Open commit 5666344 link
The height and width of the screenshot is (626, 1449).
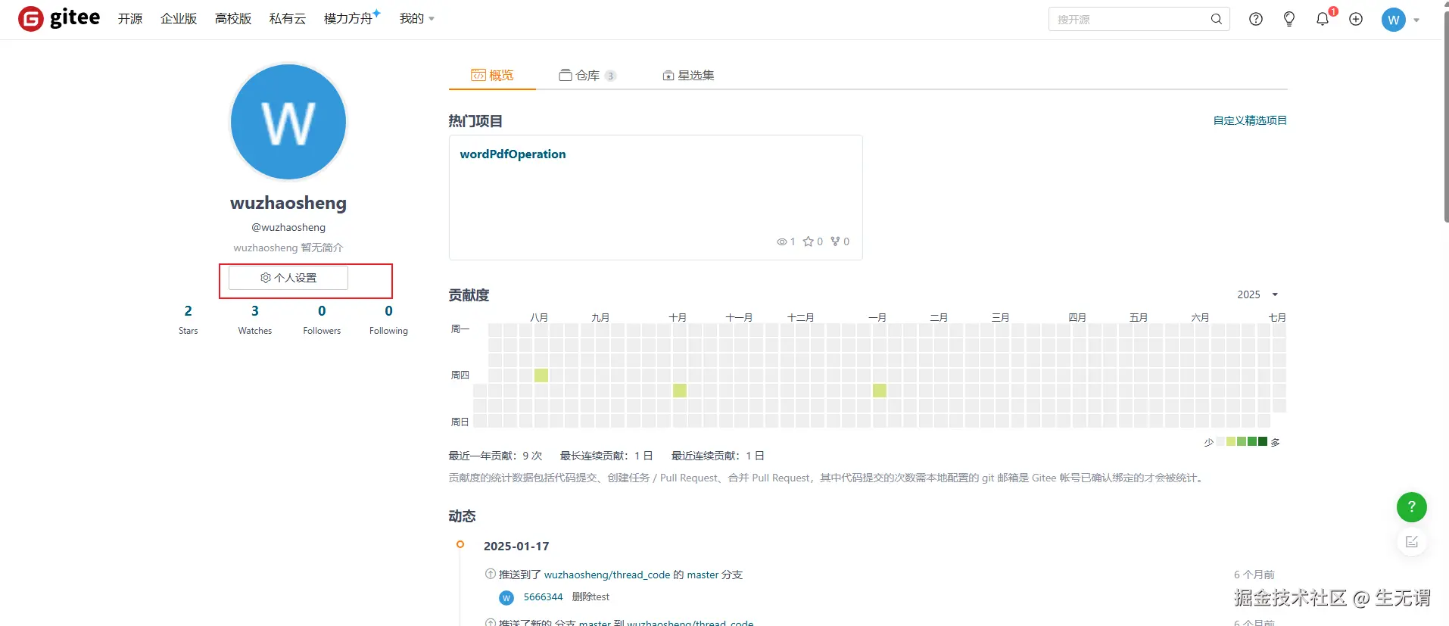tap(543, 597)
